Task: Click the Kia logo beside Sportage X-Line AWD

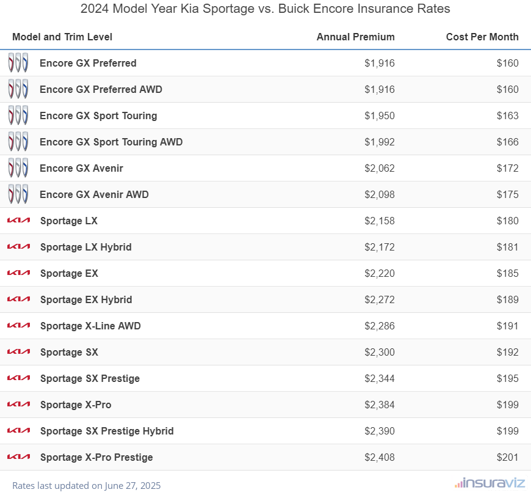Action: (19, 326)
